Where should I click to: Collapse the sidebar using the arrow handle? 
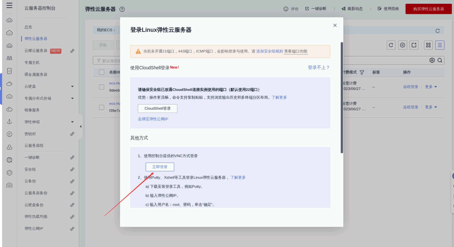click(x=81, y=126)
